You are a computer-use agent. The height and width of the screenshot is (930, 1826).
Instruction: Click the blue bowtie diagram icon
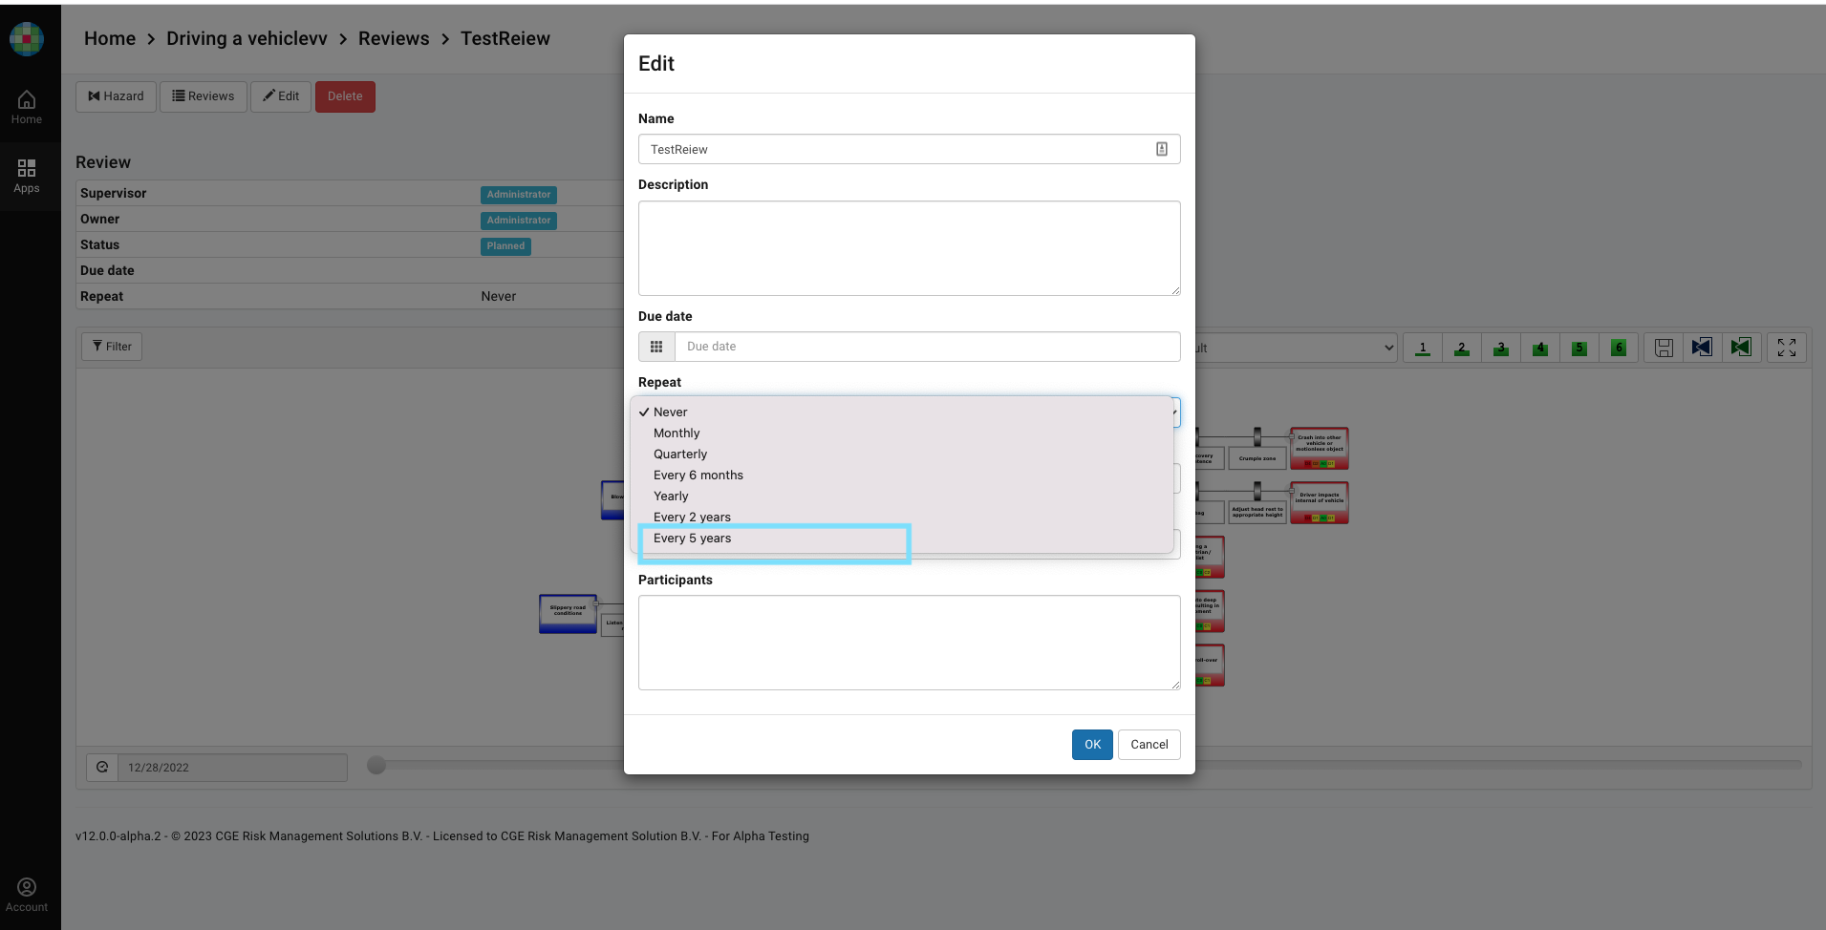click(x=1702, y=348)
